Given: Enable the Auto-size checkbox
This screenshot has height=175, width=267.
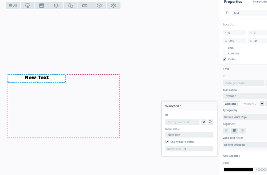Looking at the screenshot, I should 225,53.
